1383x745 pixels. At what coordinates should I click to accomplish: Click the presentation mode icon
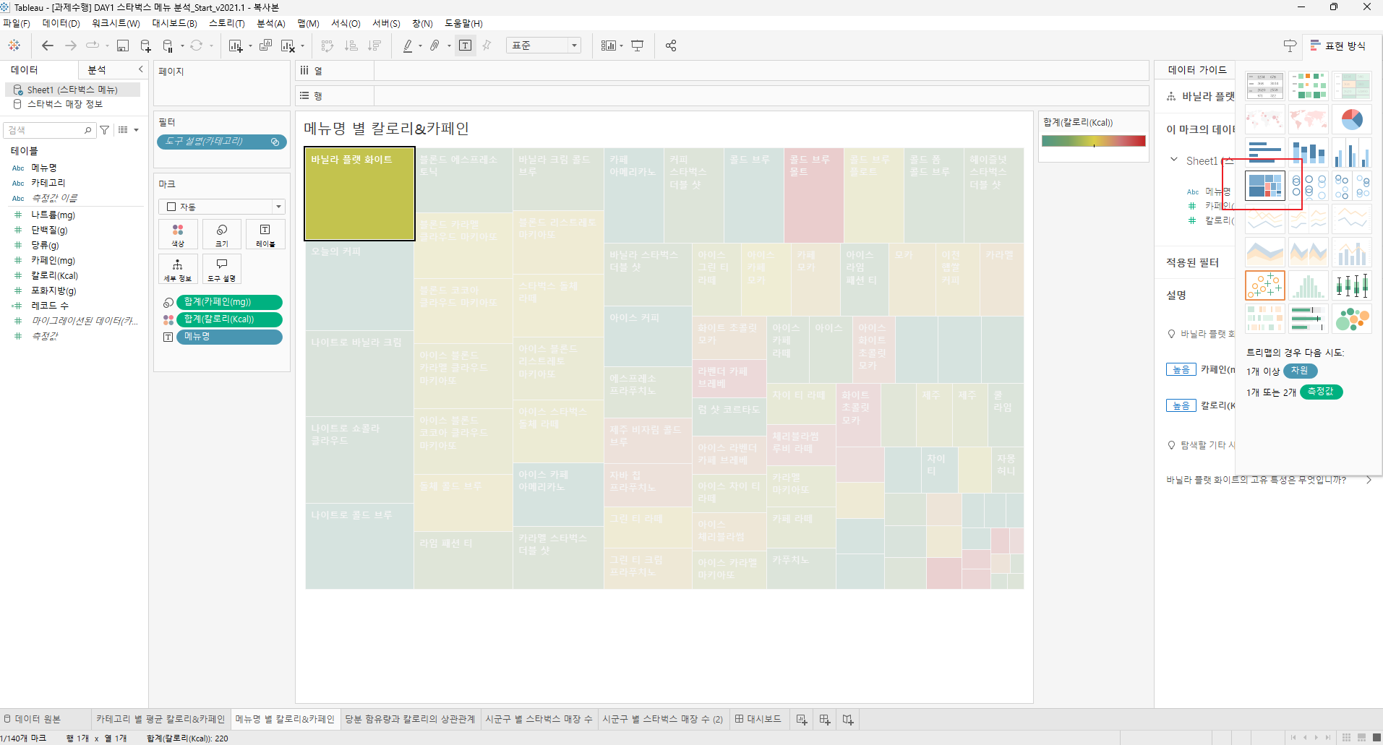[x=637, y=46]
